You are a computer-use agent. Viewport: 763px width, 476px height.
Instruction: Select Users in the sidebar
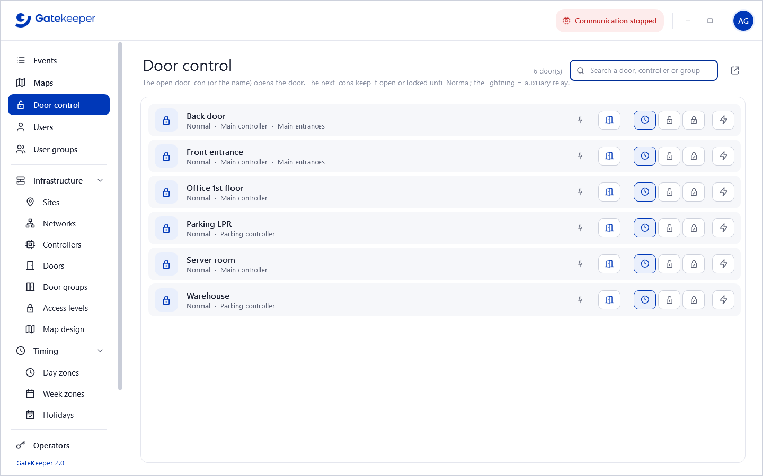pos(59,127)
